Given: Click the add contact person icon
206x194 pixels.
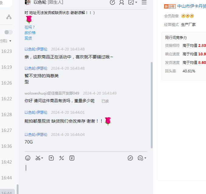Looking at the screenshot, I should coord(122,2).
